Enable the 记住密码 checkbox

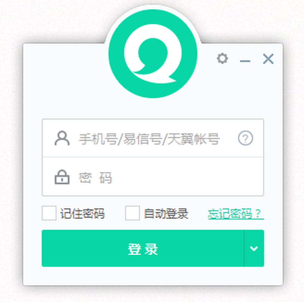[49, 213]
